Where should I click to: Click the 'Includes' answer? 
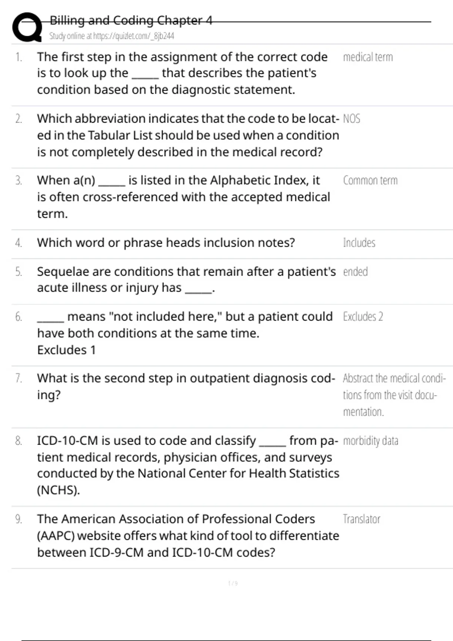(359, 243)
